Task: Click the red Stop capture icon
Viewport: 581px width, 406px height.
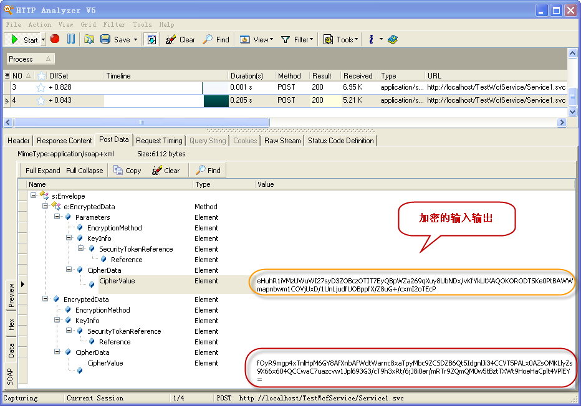Action: pyautogui.click(x=55, y=39)
